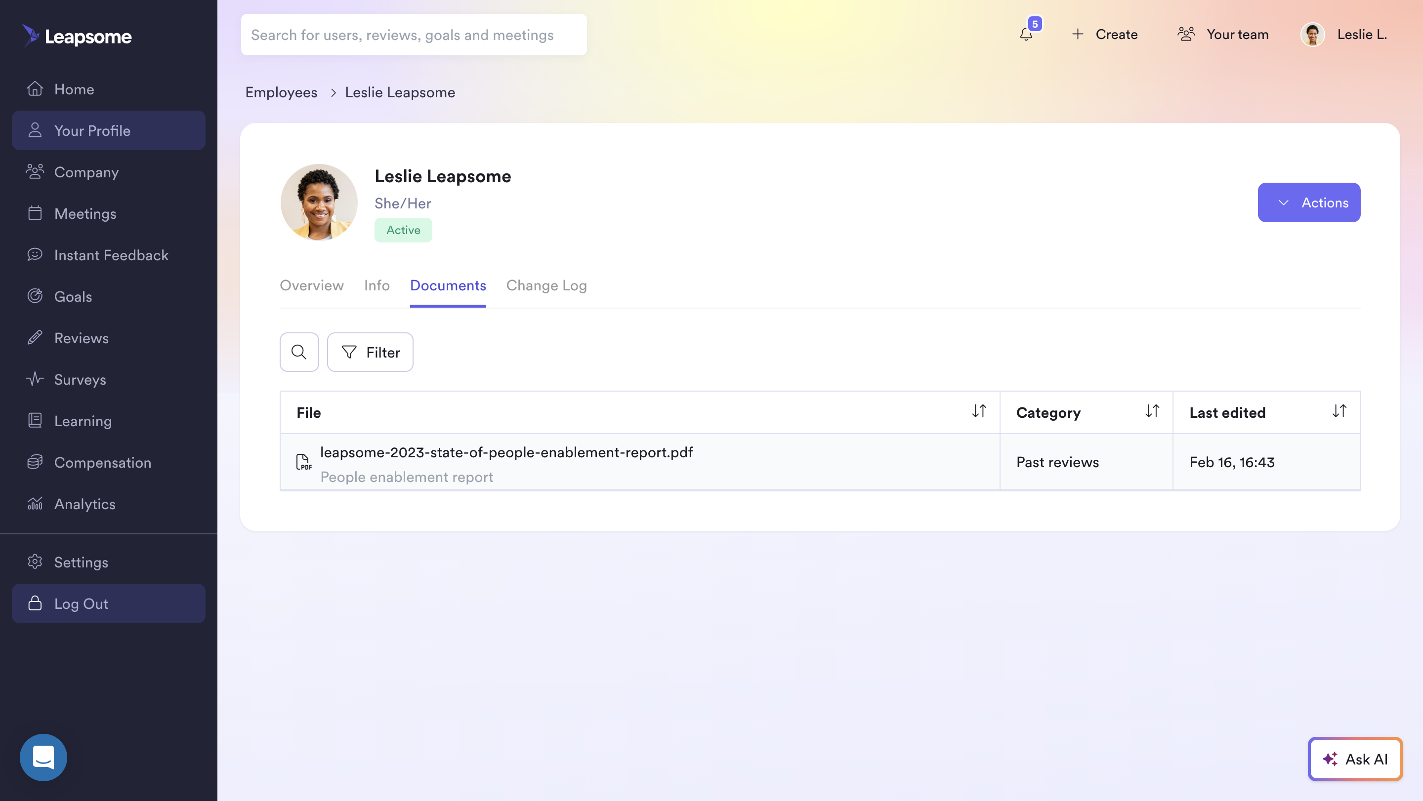Click the Create label in top bar
1423x801 pixels.
click(x=1117, y=34)
